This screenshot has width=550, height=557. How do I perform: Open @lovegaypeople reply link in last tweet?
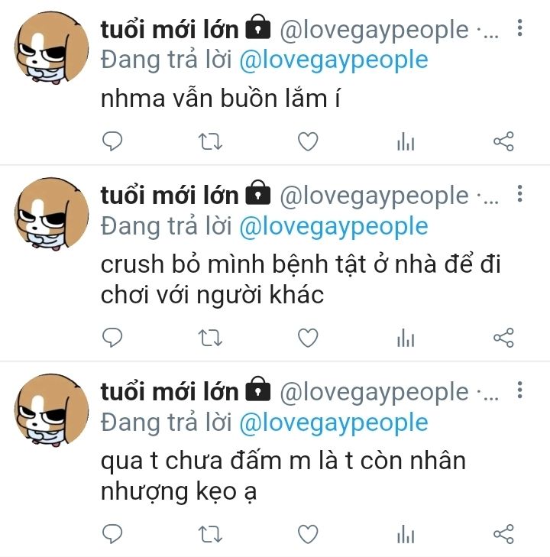(334, 423)
